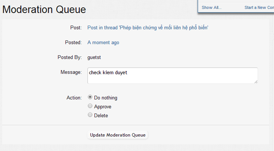
Task: Click the 'Moderation Queue' page heading
Action: [44, 10]
